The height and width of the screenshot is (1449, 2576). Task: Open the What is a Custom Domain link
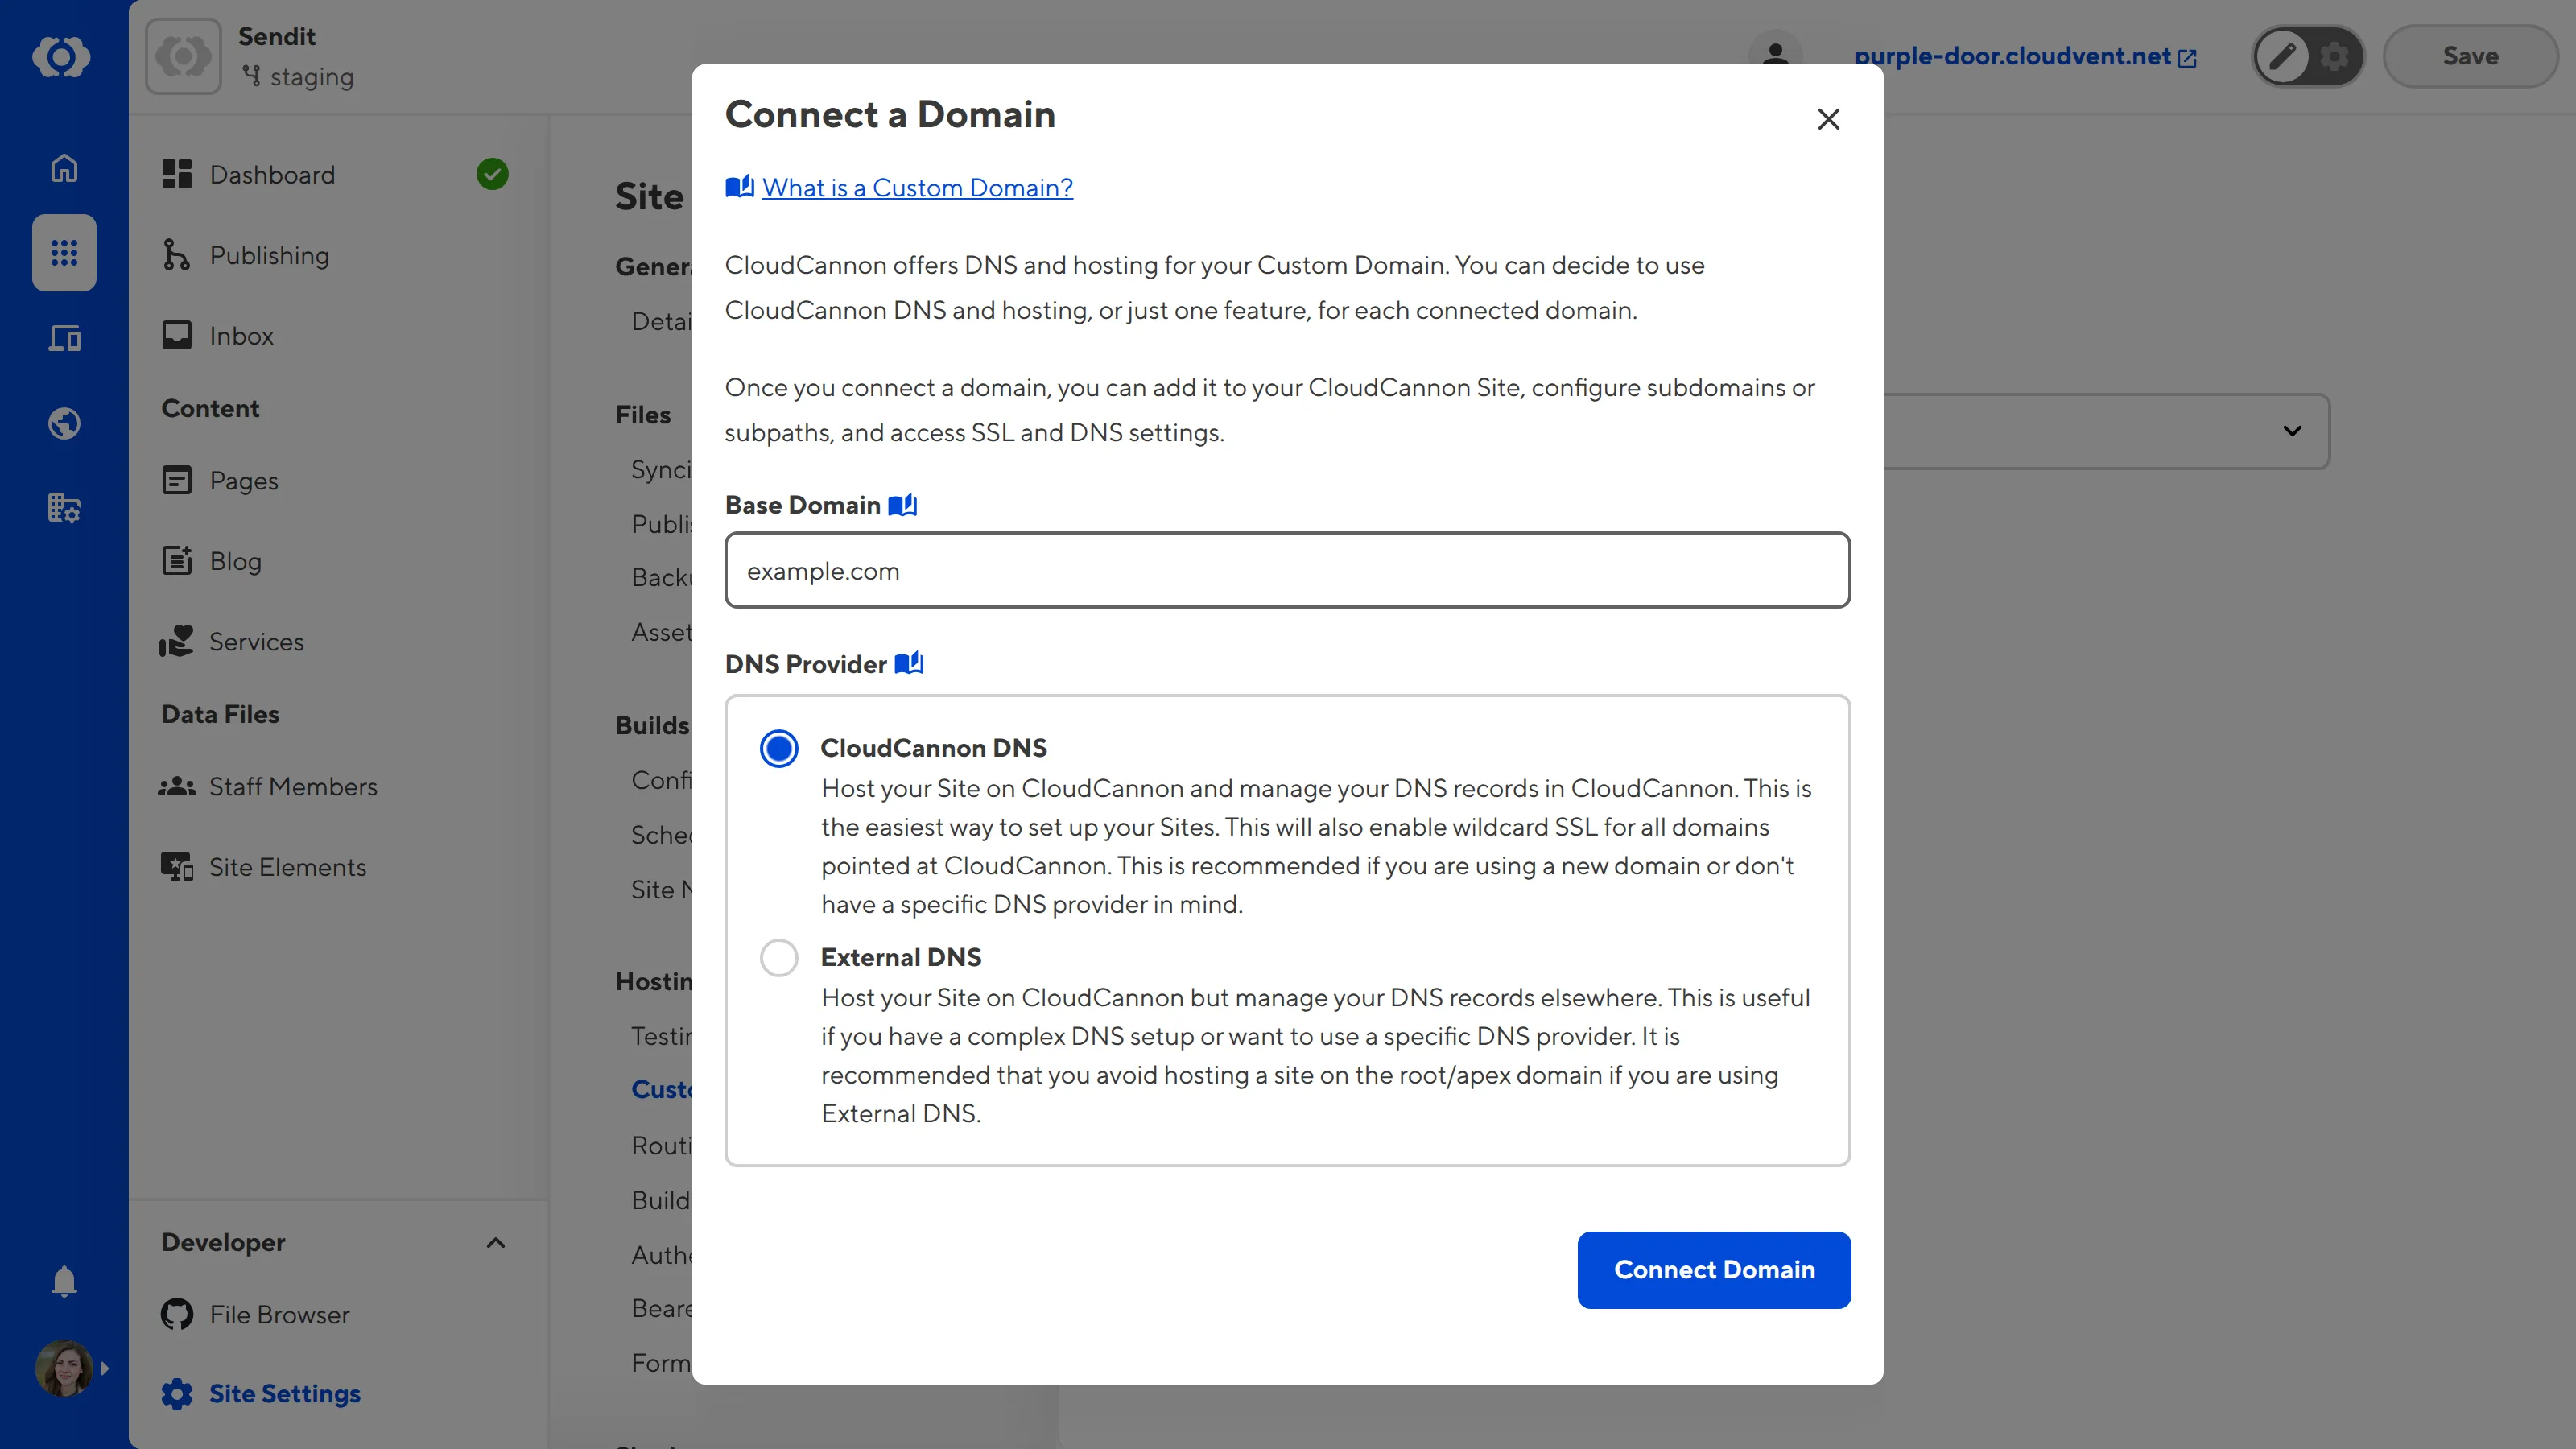coord(916,187)
